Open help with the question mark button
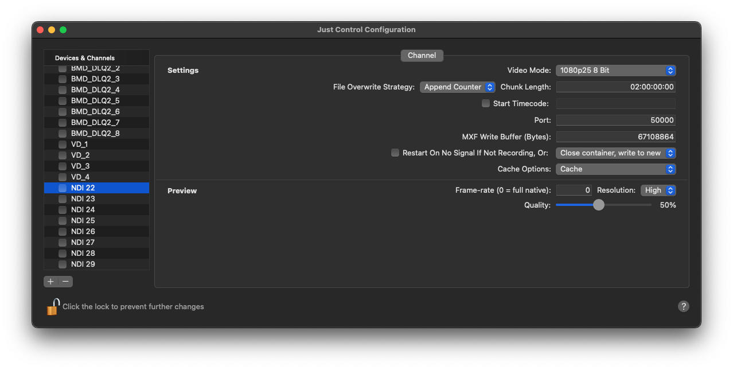 (x=683, y=306)
